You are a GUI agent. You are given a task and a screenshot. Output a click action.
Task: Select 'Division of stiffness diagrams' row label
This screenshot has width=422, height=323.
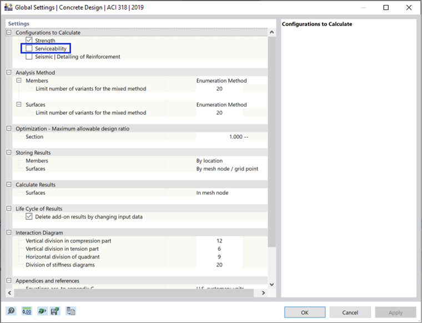(x=61, y=265)
